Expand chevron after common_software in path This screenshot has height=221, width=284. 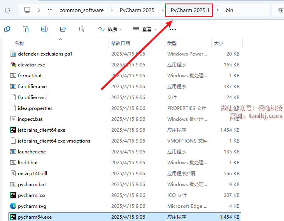112,10
